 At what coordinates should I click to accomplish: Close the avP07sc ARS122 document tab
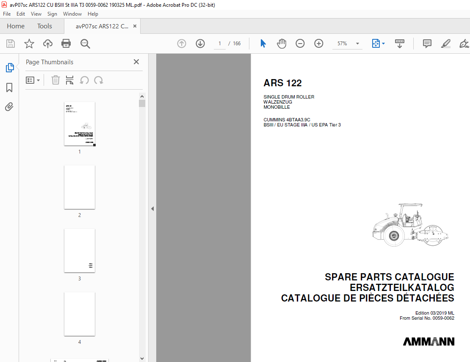[135, 26]
